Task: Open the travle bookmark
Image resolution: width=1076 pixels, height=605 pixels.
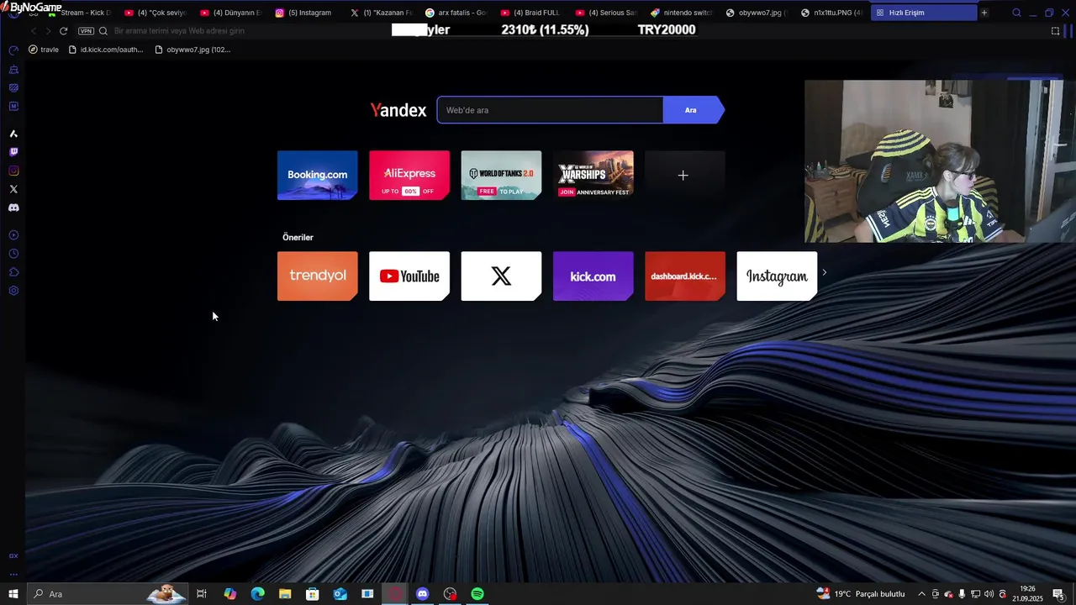Action: (44, 50)
